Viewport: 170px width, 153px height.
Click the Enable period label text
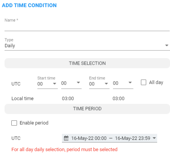click(x=34, y=123)
